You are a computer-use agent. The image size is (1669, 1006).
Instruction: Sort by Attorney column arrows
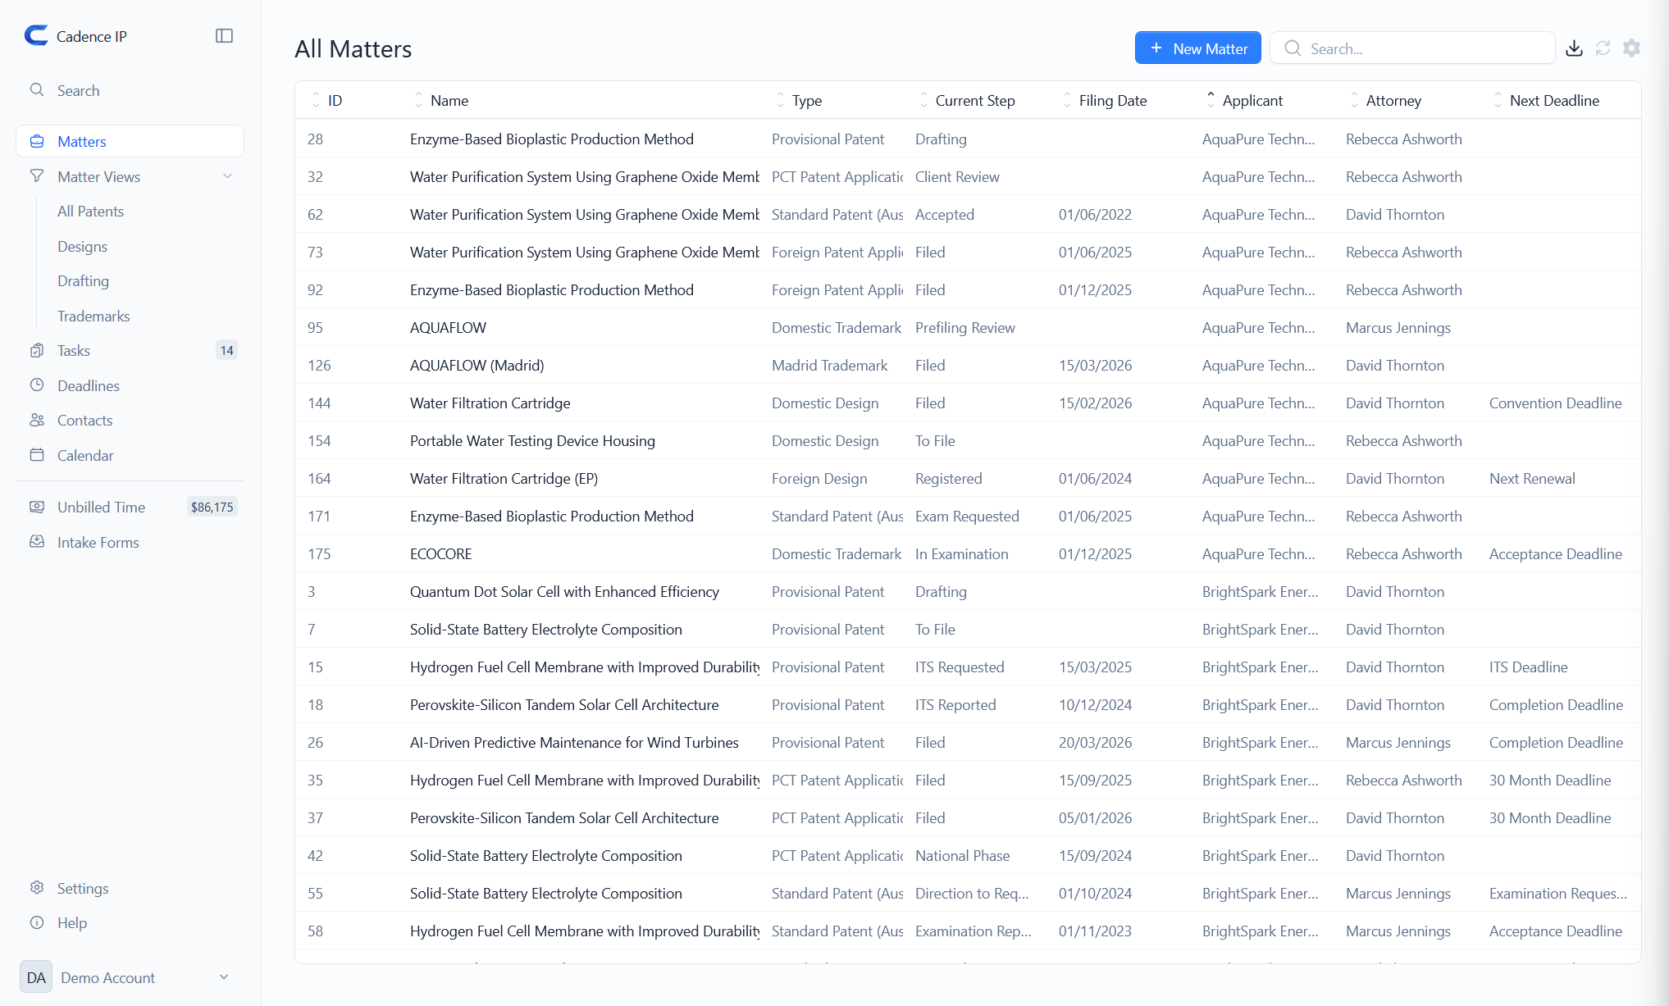(1354, 100)
